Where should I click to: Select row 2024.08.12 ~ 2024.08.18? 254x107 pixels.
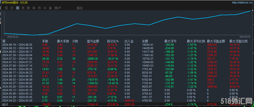pyautogui.click(x=126, y=48)
